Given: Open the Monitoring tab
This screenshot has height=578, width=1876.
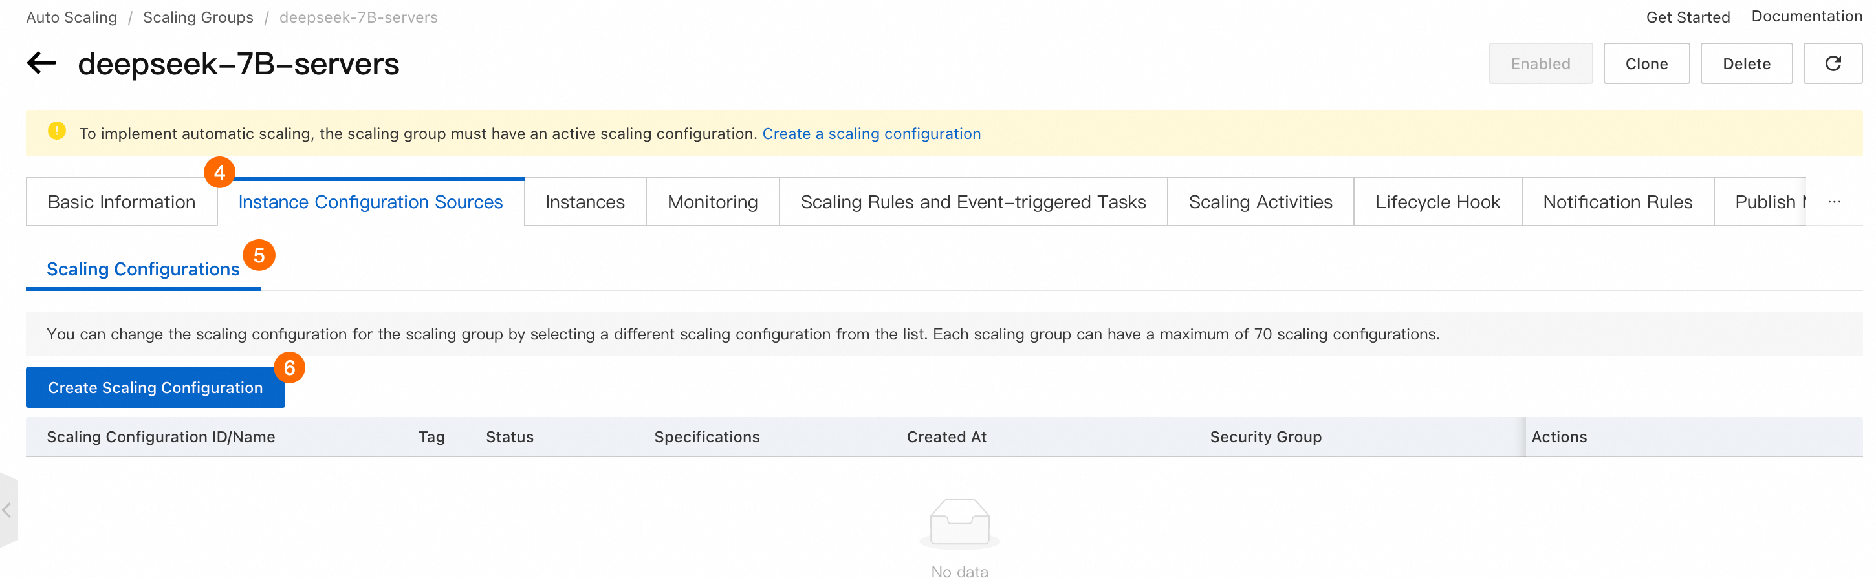Looking at the screenshot, I should [x=712, y=202].
